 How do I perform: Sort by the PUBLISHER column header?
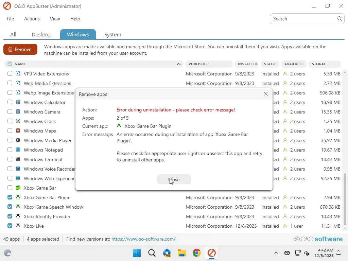coord(209,64)
